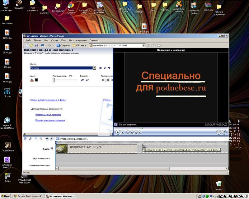Open 'Изменить текст названия' link

pyautogui.click(x=48, y=114)
